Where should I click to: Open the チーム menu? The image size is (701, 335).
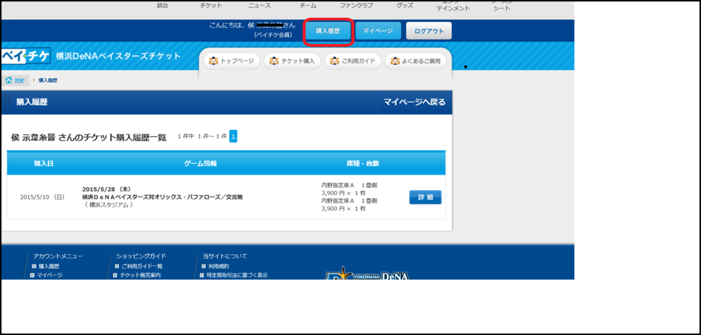[x=308, y=5]
